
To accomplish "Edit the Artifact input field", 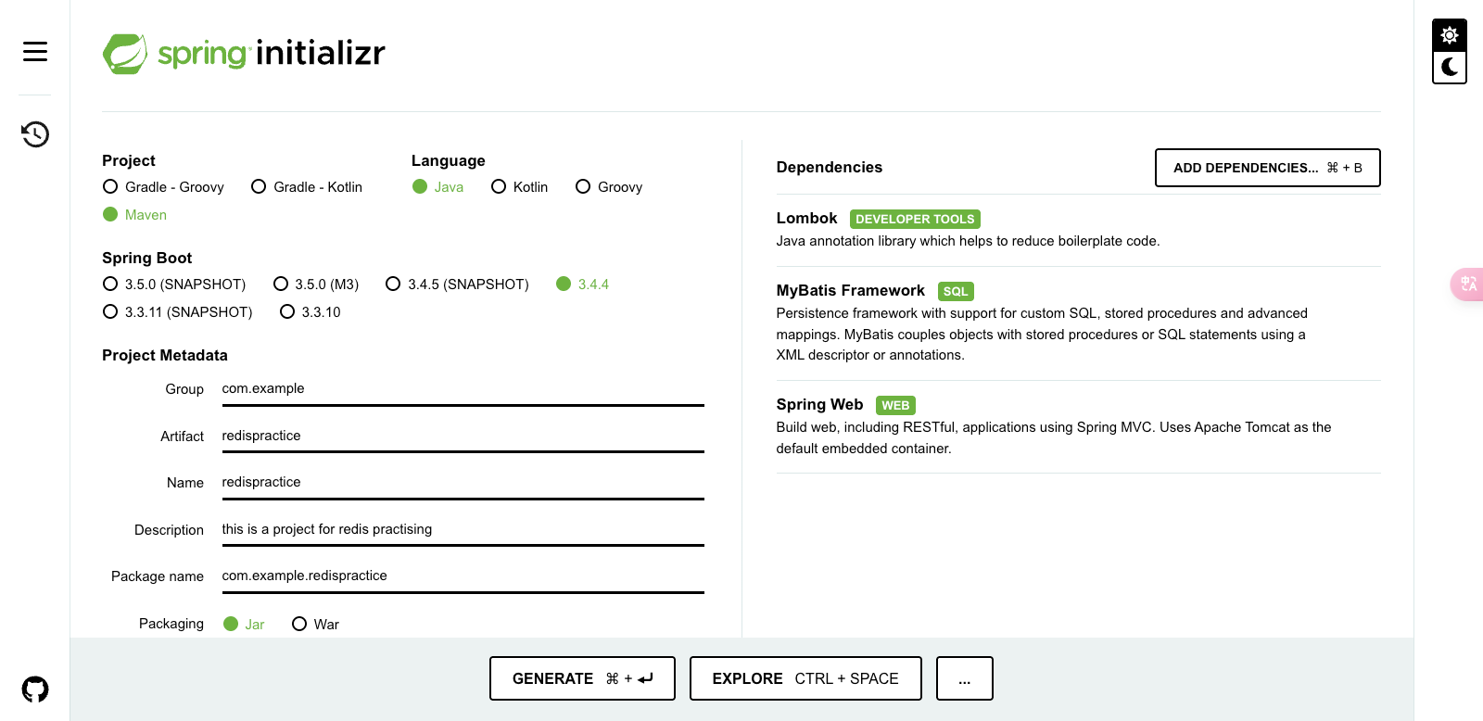I will click(463, 436).
